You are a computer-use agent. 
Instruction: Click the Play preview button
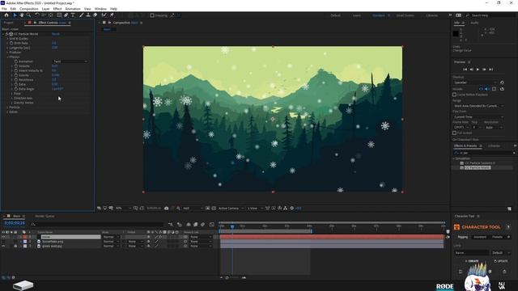click(478, 70)
